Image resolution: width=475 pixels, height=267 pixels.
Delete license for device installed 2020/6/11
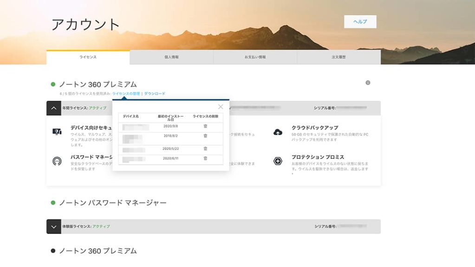coord(205,158)
